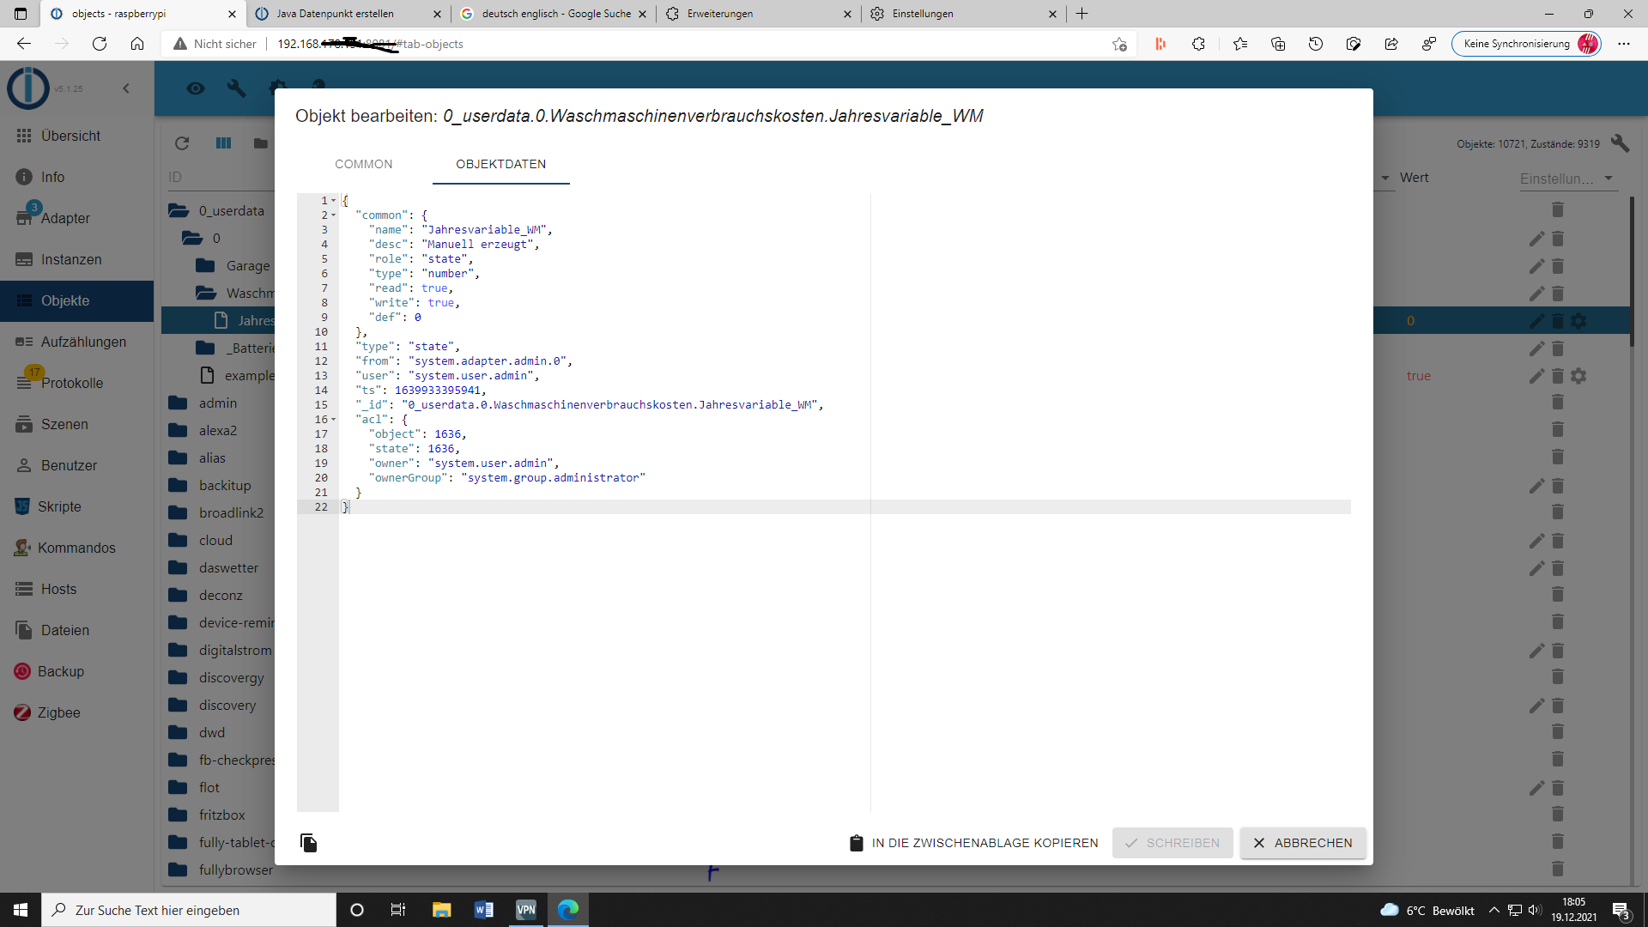1648x927 pixels.
Task: Click the clipboard icon beside copy text
Action: point(856,843)
